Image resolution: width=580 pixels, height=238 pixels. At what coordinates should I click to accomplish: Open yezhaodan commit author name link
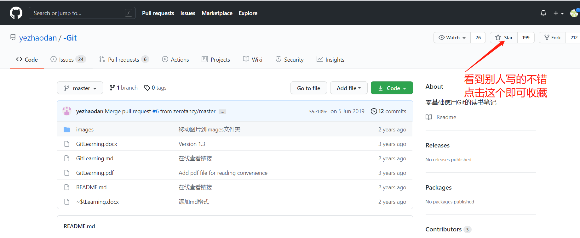[x=90, y=111]
